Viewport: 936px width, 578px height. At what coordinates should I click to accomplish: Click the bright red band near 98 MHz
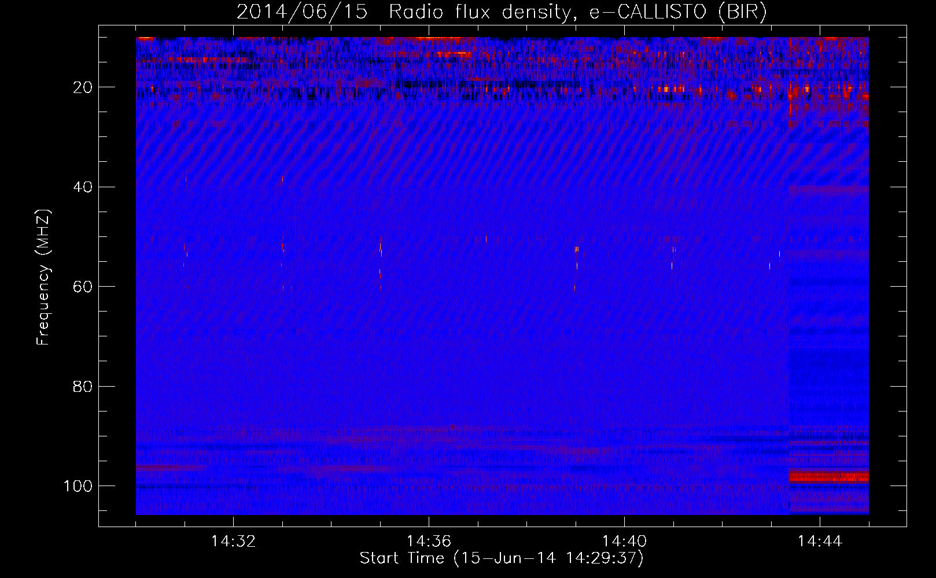829,477
